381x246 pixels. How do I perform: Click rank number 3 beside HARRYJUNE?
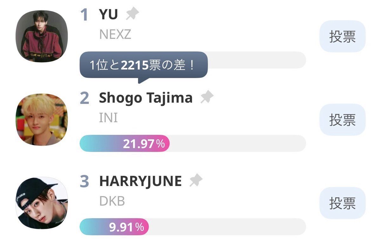coord(84,182)
